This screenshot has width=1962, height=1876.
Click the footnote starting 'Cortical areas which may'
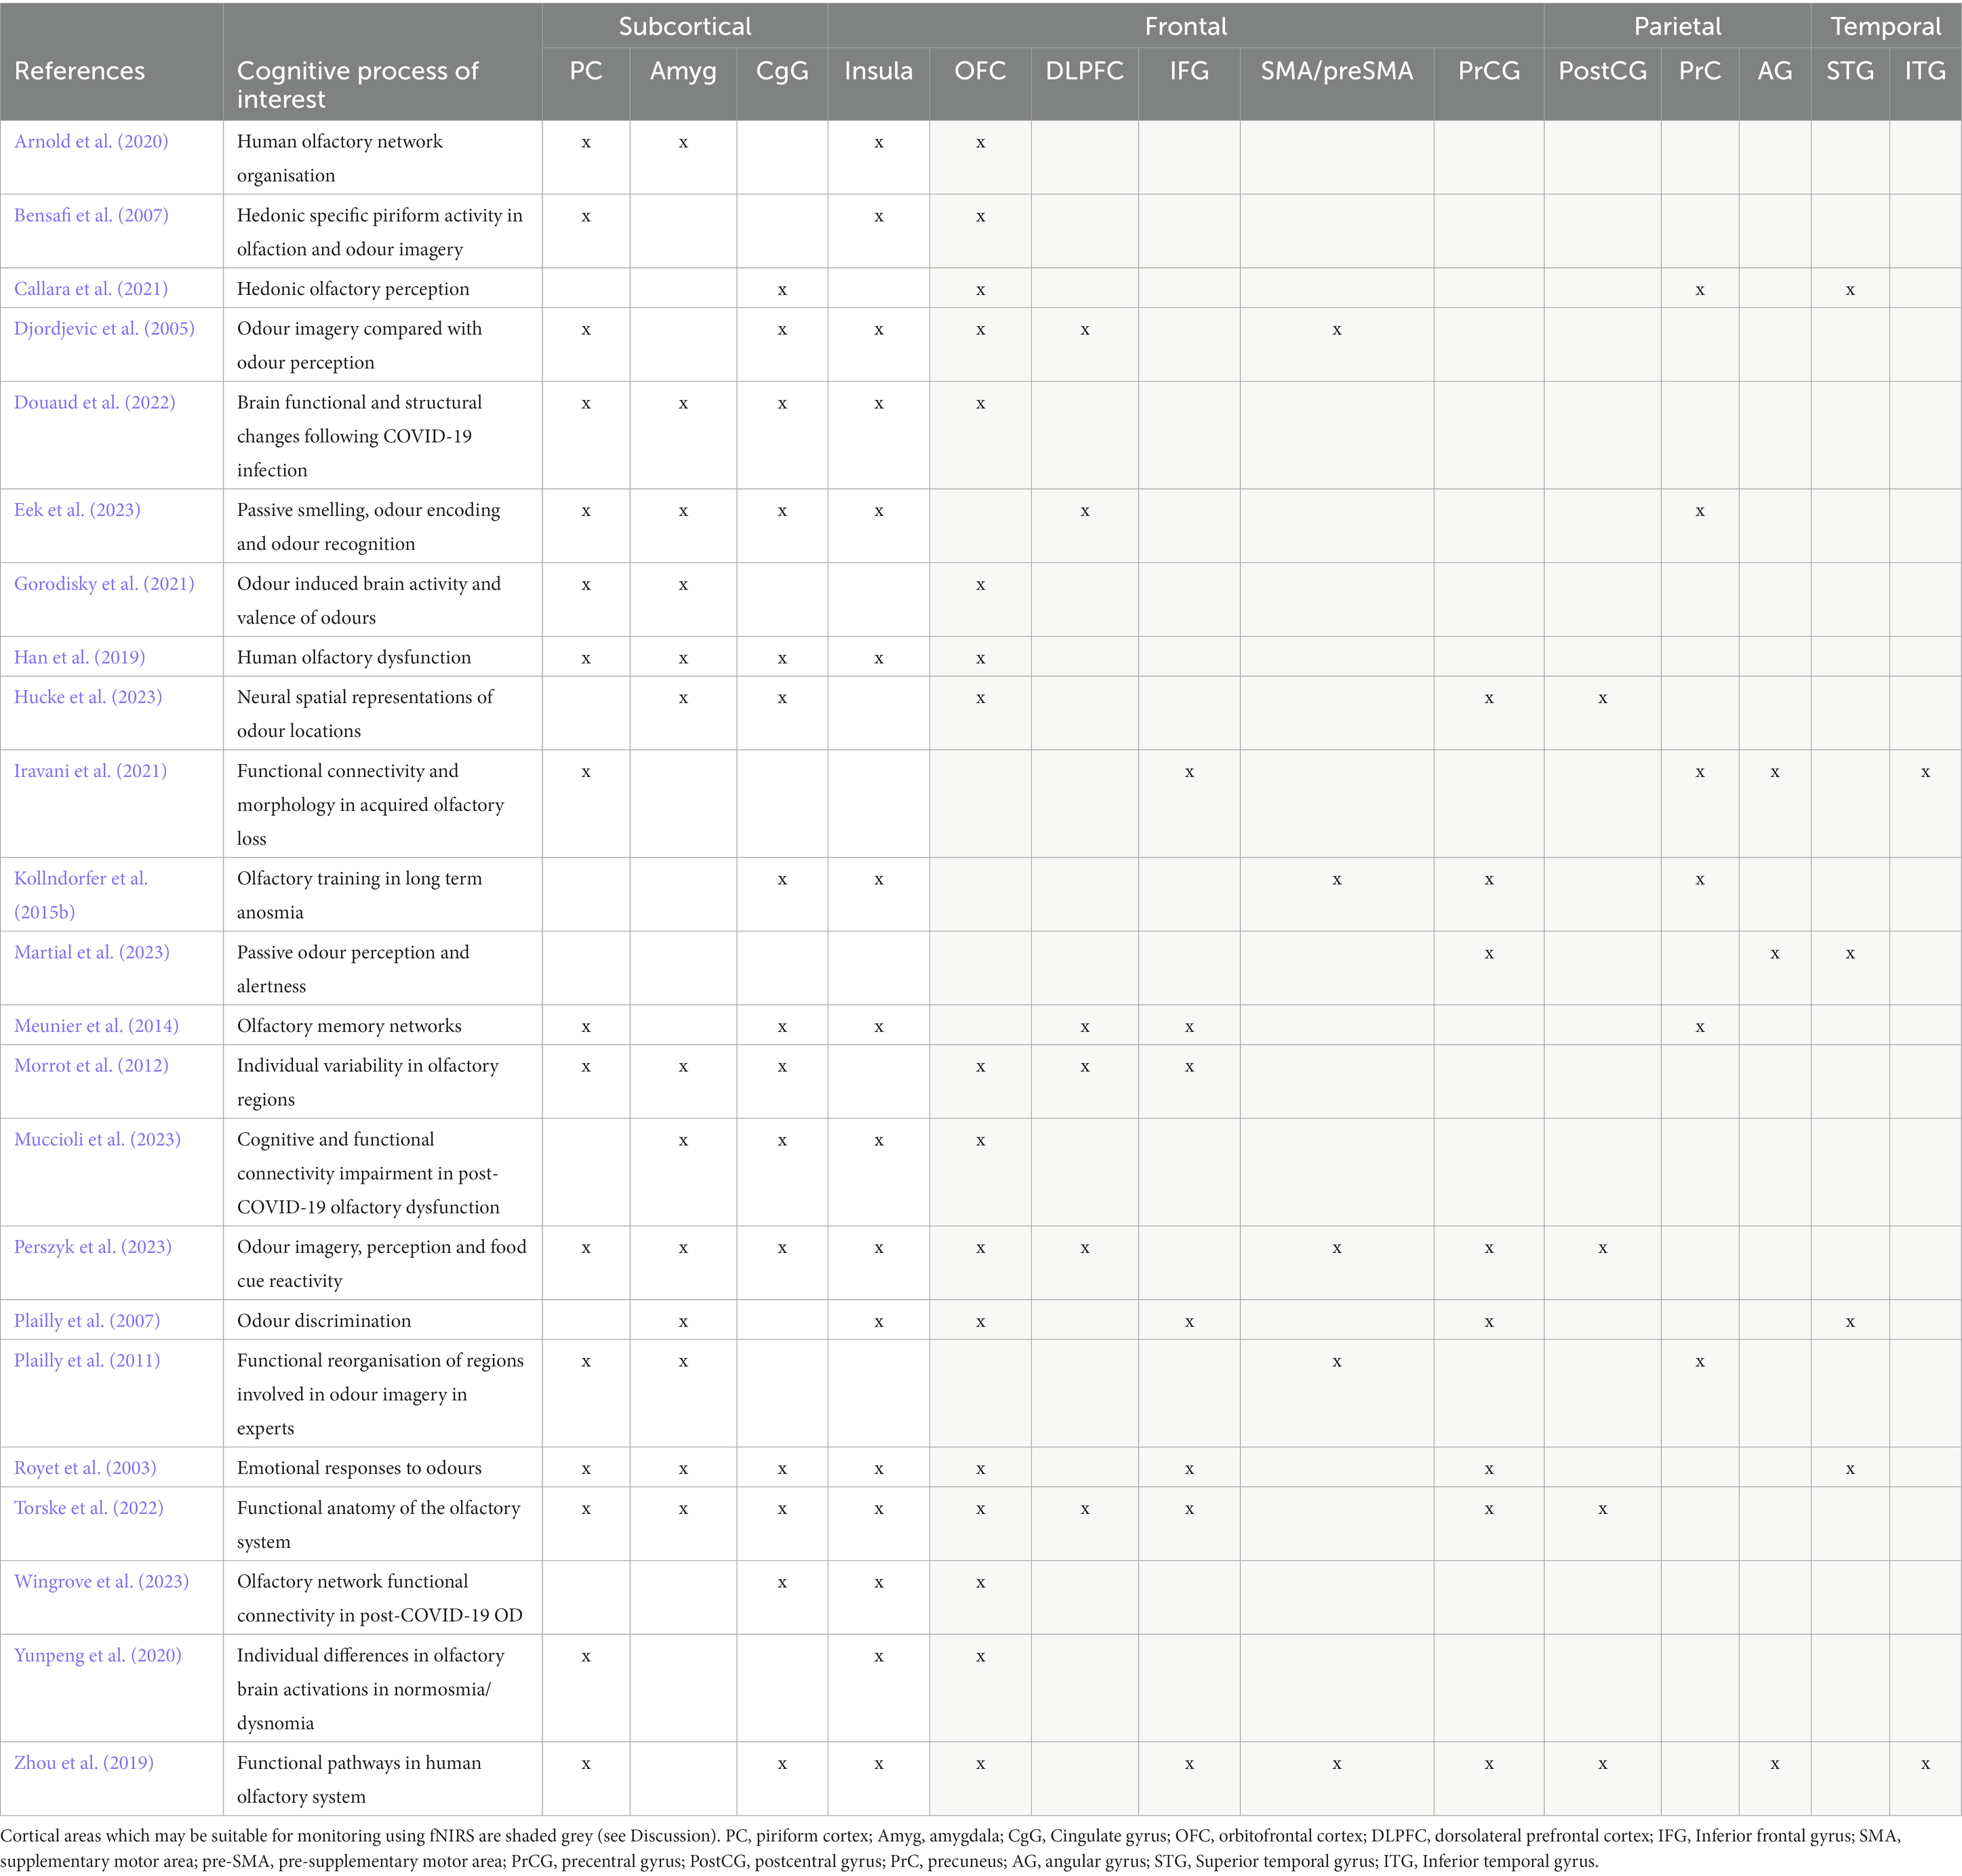(x=950, y=1848)
